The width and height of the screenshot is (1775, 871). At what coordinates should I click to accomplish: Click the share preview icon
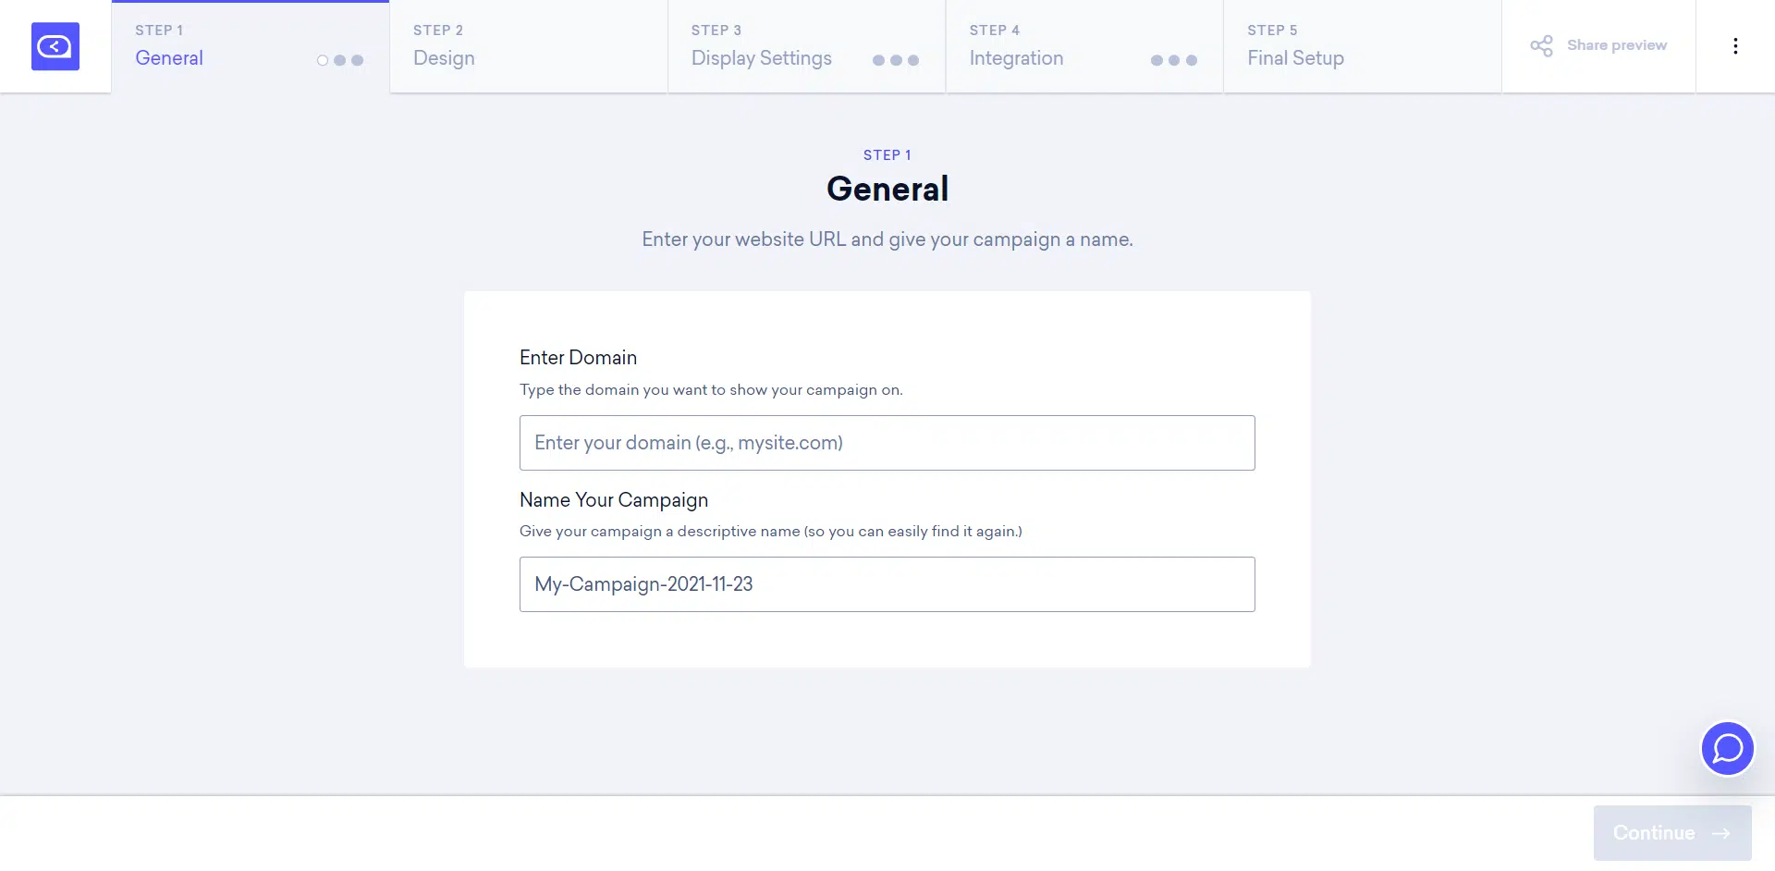1541,46
